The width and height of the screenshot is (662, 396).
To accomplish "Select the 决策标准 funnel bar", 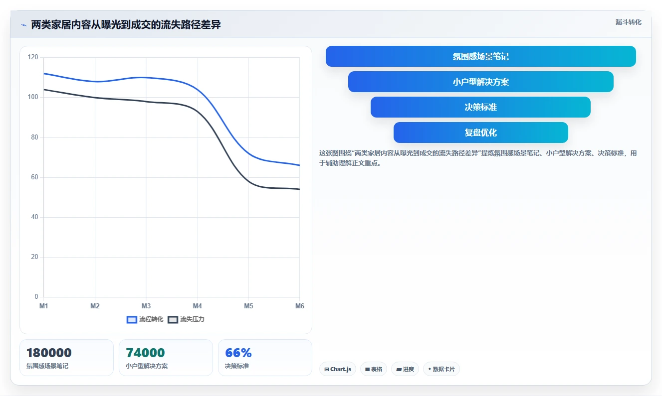I will click(480, 107).
